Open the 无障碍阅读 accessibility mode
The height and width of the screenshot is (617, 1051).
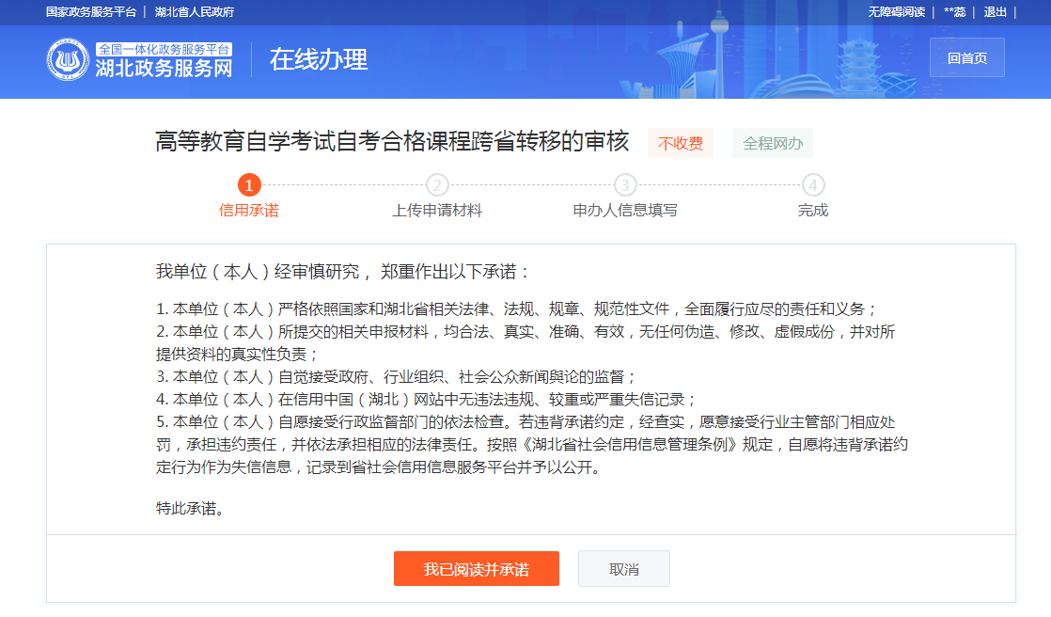point(896,12)
